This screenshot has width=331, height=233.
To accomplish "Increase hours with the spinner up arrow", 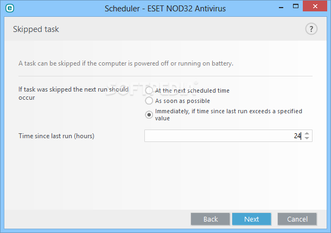I will click(307, 133).
